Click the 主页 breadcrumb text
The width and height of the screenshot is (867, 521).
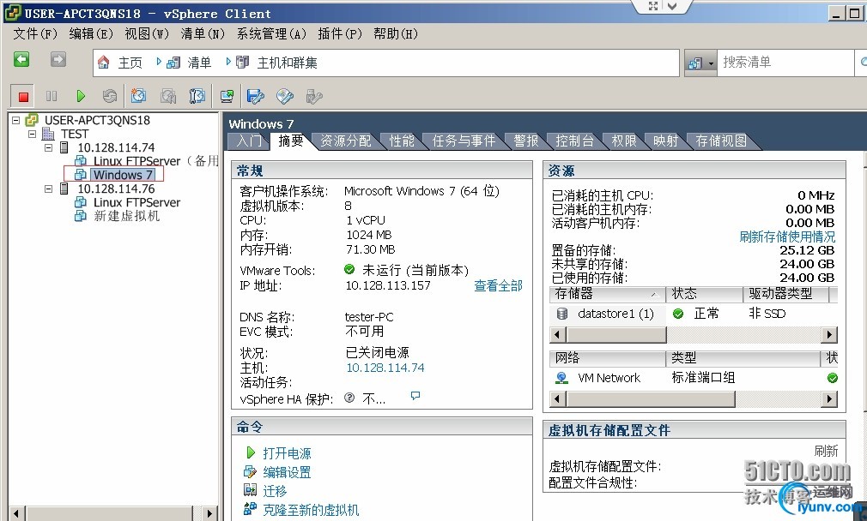tap(130, 63)
